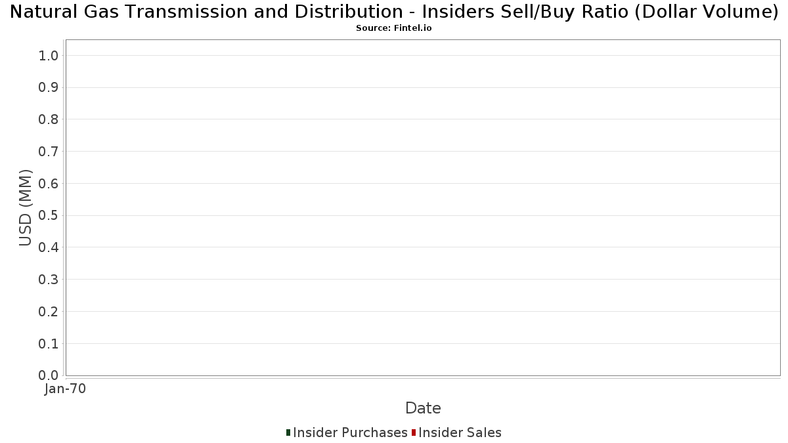Select the 0.7 y-axis tick label
Image resolution: width=788 pixels, height=443 pixels.
[49, 152]
